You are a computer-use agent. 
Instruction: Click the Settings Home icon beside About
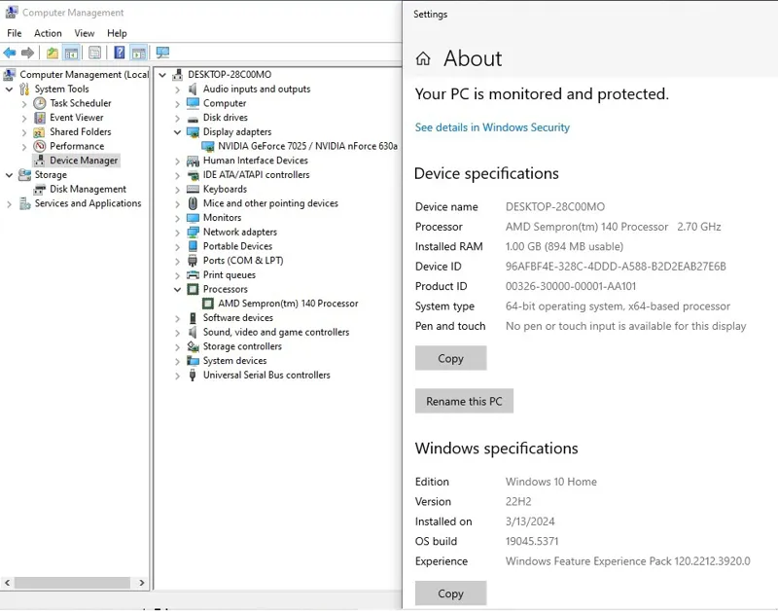tap(423, 59)
